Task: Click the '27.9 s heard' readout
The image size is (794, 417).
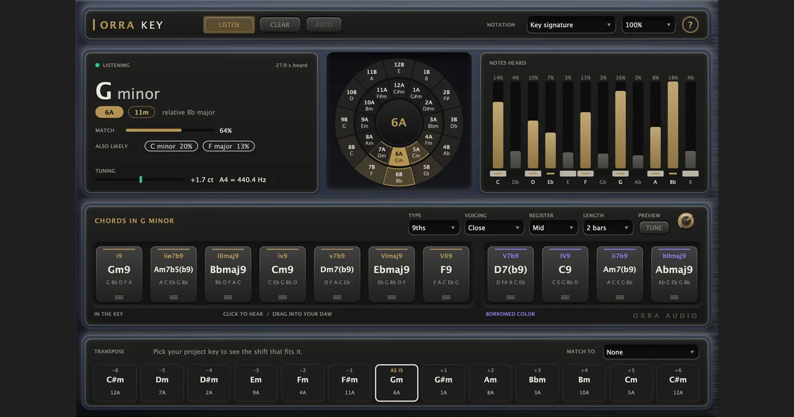Action: pyautogui.click(x=292, y=66)
